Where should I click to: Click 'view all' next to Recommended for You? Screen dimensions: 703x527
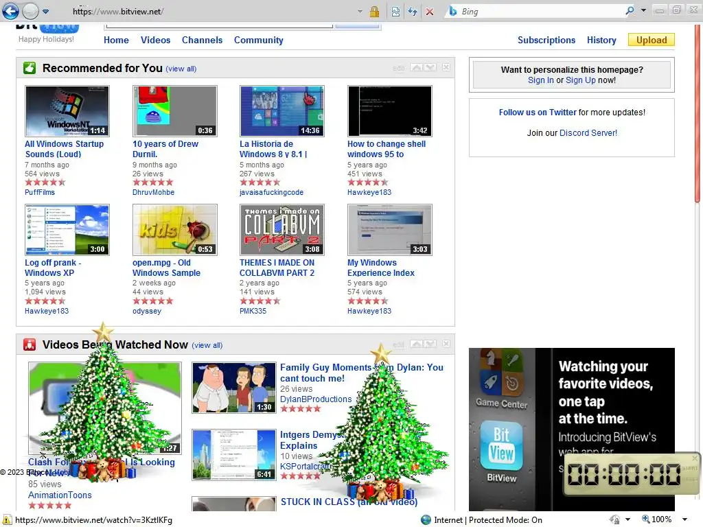pyautogui.click(x=181, y=69)
